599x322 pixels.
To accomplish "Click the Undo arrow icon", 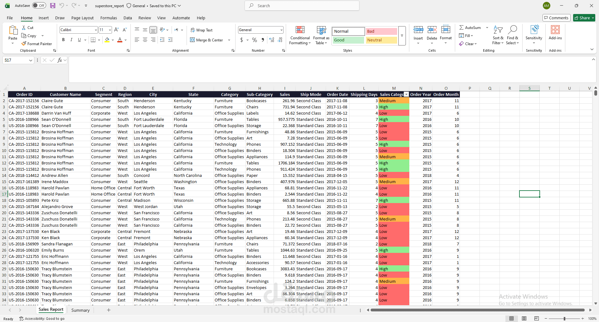I will 61,6.
